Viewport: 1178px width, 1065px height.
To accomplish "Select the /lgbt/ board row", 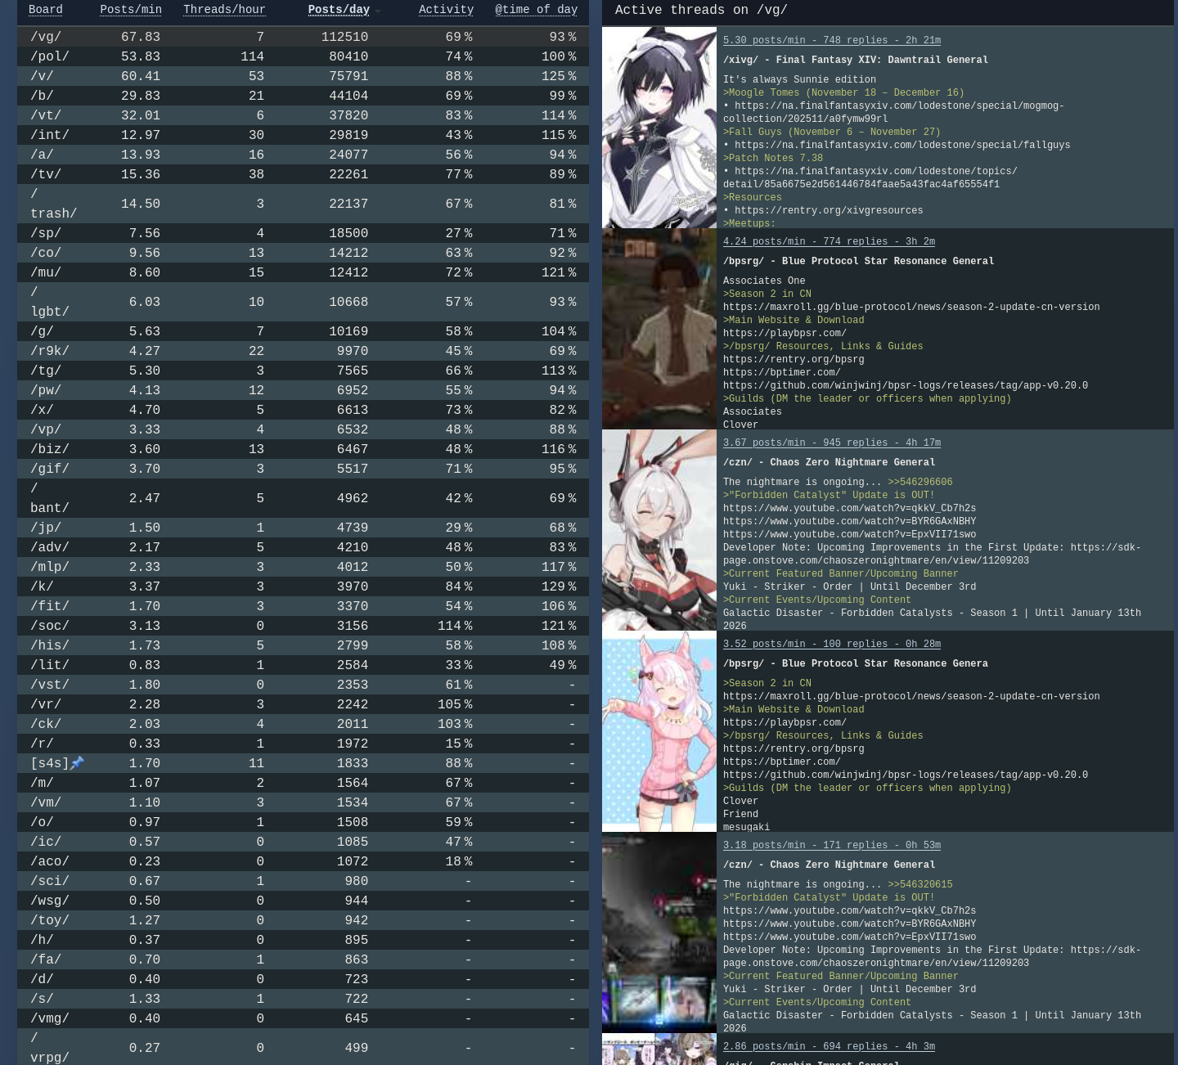I will pyautogui.click(x=303, y=302).
